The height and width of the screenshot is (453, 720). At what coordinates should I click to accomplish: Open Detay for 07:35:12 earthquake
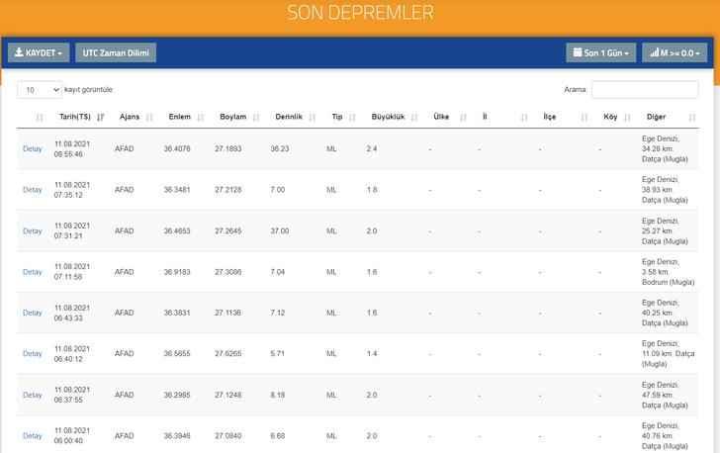(x=32, y=190)
